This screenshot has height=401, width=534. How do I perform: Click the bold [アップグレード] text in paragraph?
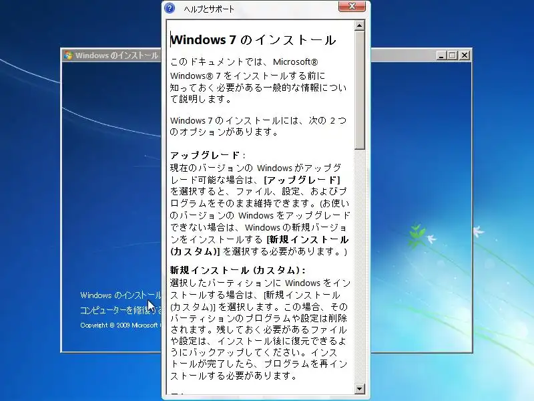pos(302,180)
